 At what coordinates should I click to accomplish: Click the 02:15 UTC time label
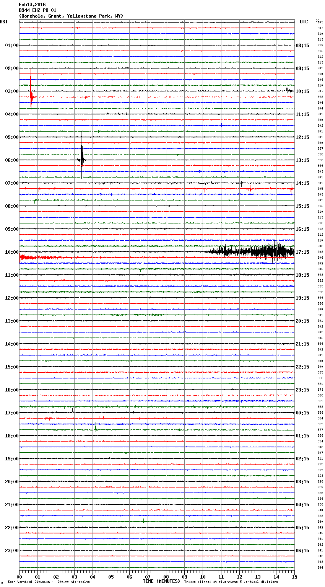coord(302,459)
